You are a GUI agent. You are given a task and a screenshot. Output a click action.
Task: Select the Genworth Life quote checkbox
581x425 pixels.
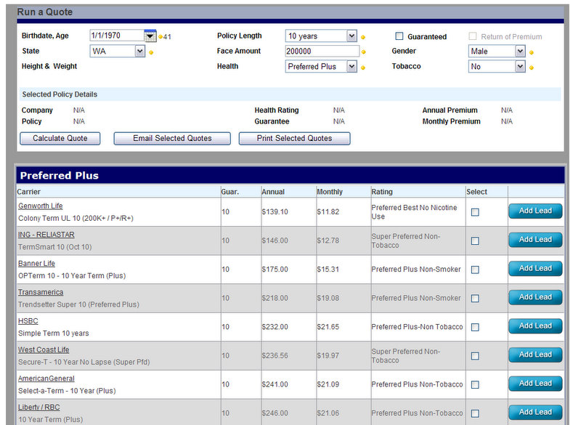[475, 212]
